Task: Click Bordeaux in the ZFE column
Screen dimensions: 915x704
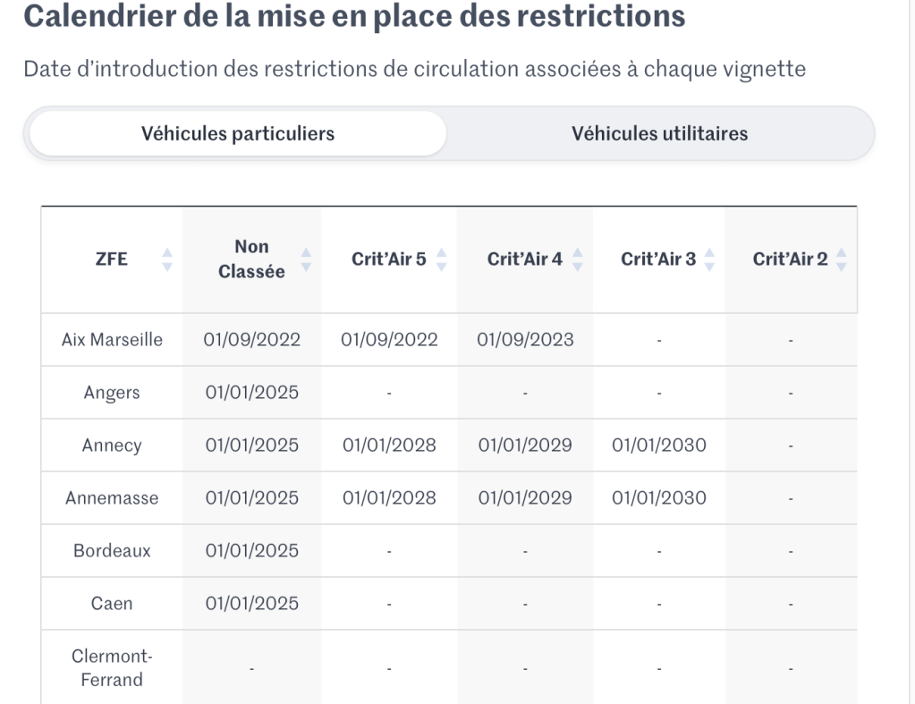Action: (x=112, y=551)
